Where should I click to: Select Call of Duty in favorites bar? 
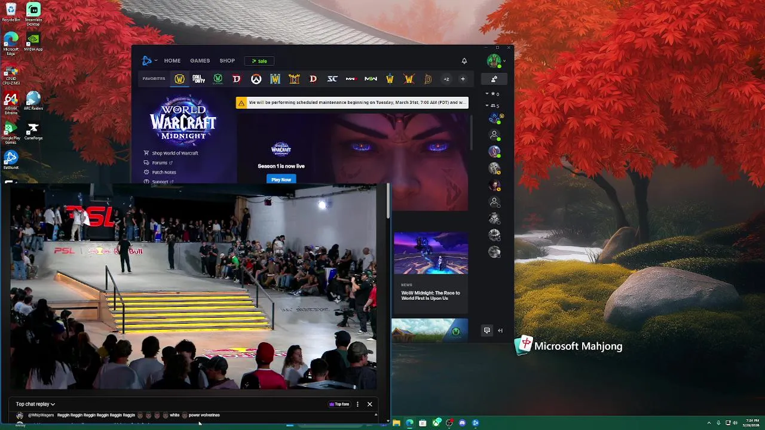198,79
